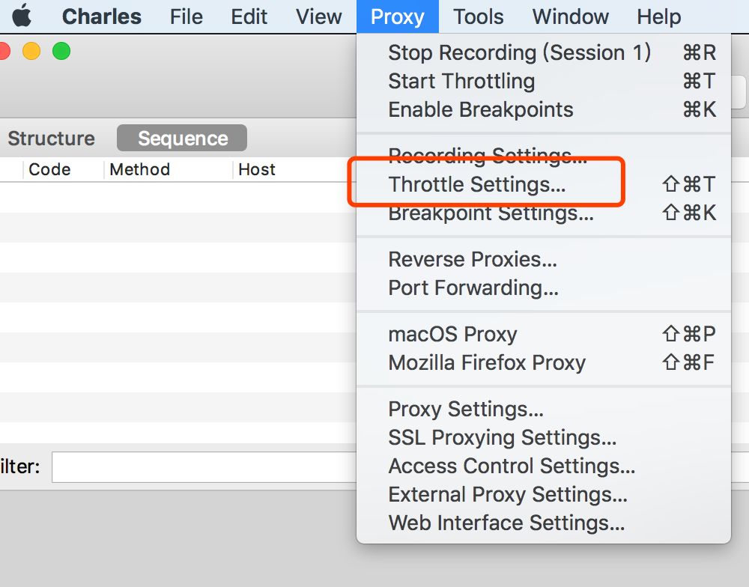749x587 pixels.
Task: Open Breakpoint Settings...
Action: (544, 213)
